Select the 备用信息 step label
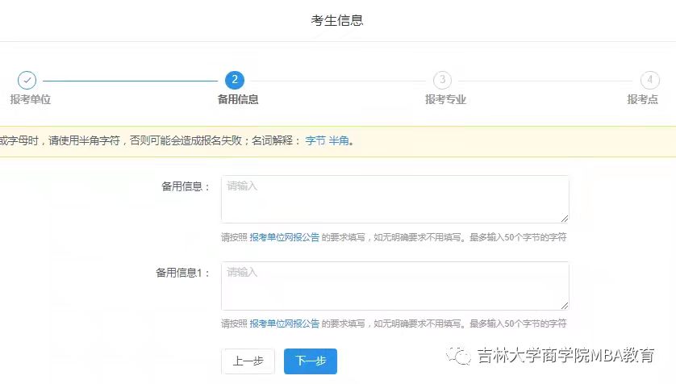Viewport: 676px width, 384px height. coord(238,100)
